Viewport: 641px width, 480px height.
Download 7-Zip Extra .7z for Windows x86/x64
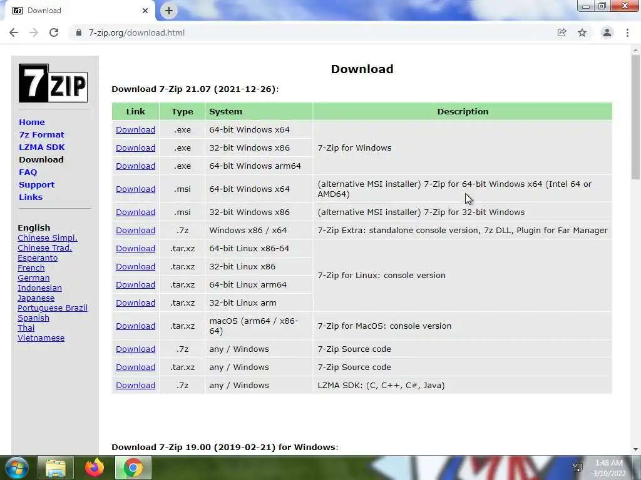[x=135, y=231]
